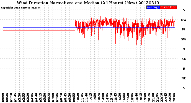Select the NW direction label
191x103 pixels.
184,20
